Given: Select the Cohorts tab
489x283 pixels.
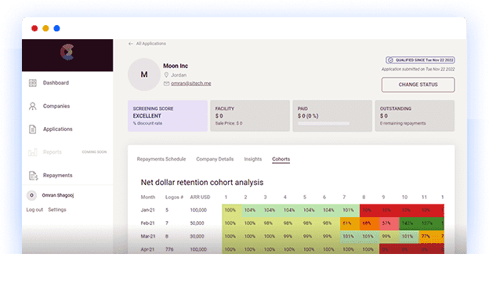Looking at the screenshot, I should coord(281,159).
